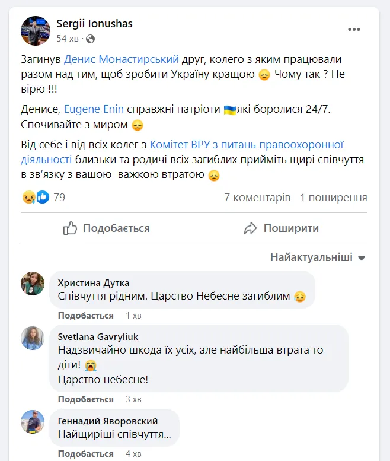Like Христина Дутка's comment

click(x=85, y=316)
